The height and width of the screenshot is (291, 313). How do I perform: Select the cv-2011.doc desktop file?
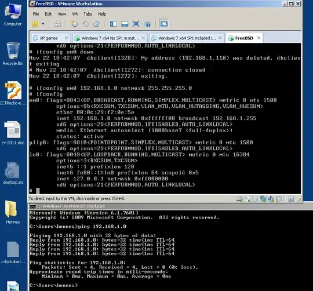coord(13,133)
